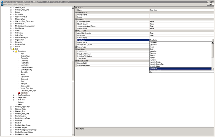Select the New Item tree node
The width and height of the screenshot is (215, 137).
pyautogui.click(x=24, y=93)
